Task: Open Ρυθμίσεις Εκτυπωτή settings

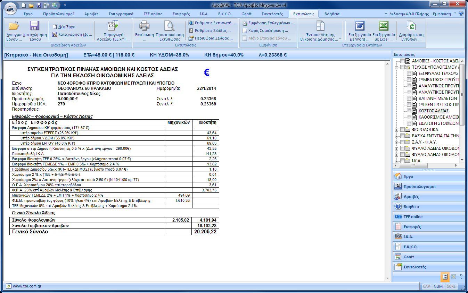Action: (212, 23)
